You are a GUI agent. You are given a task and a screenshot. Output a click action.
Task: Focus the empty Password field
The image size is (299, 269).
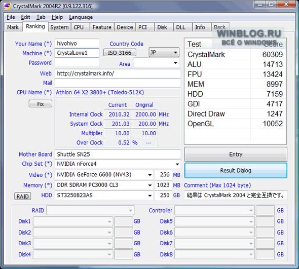click(x=77, y=62)
